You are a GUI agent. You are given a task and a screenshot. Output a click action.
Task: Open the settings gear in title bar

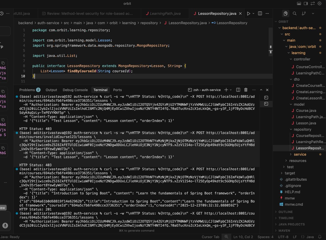tap(319, 4)
